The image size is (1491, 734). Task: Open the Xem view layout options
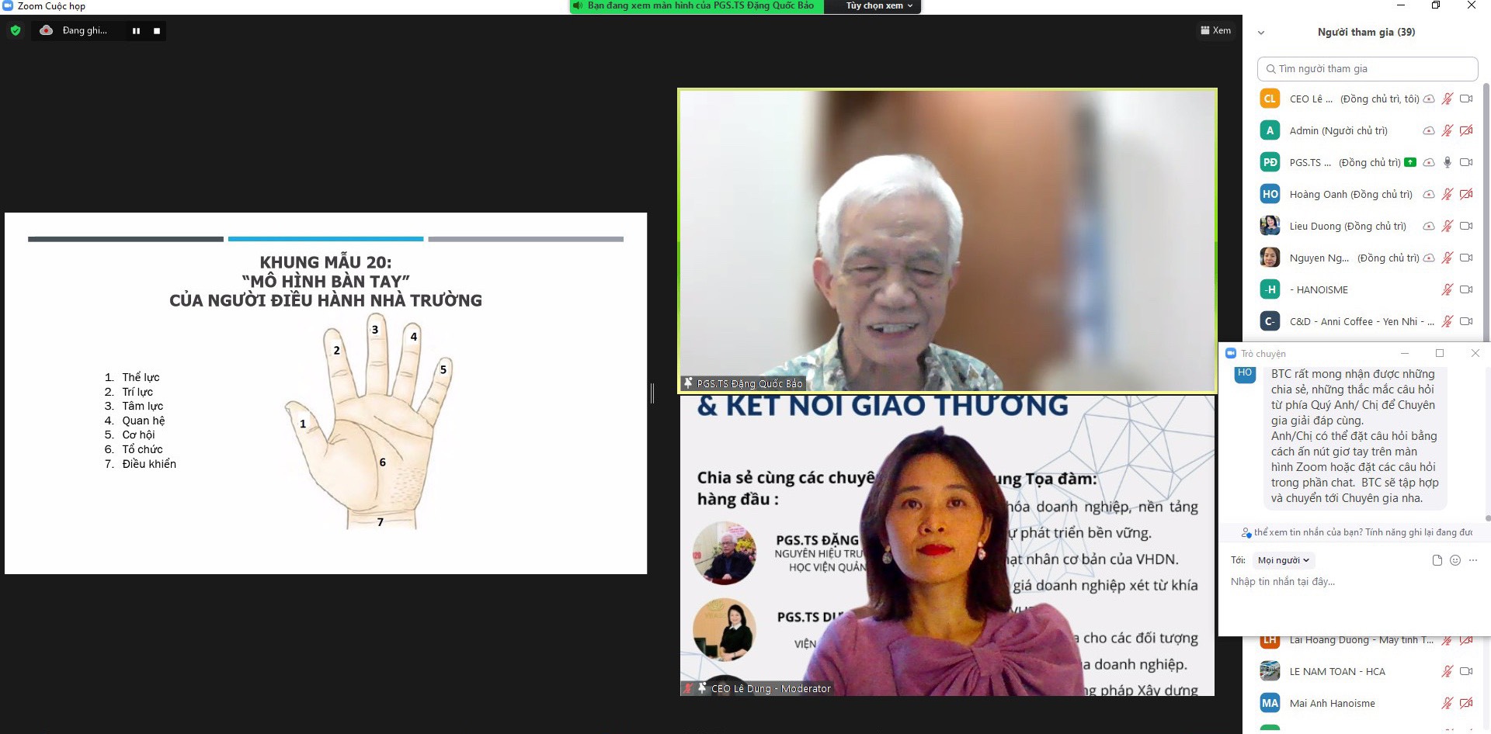coord(1215,30)
